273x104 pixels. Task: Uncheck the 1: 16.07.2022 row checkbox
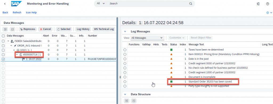click(x=3, y=59)
